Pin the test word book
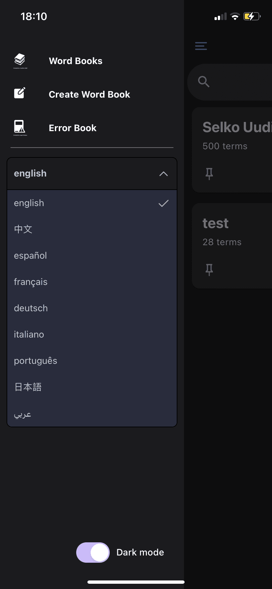 (209, 269)
